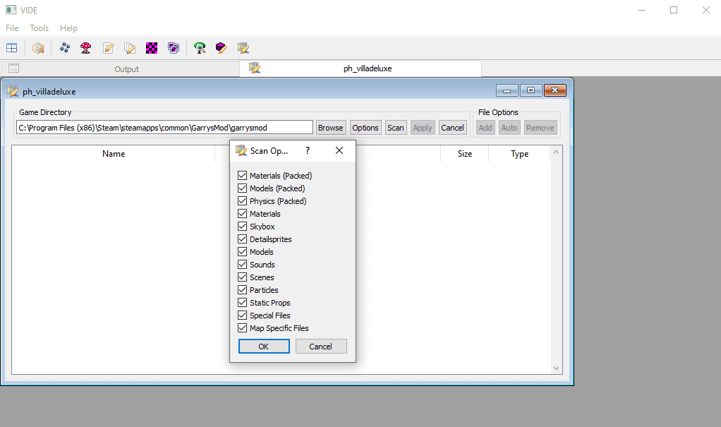Click the file list scrollbar down arrow
This screenshot has width=721, height=427.
557,368
